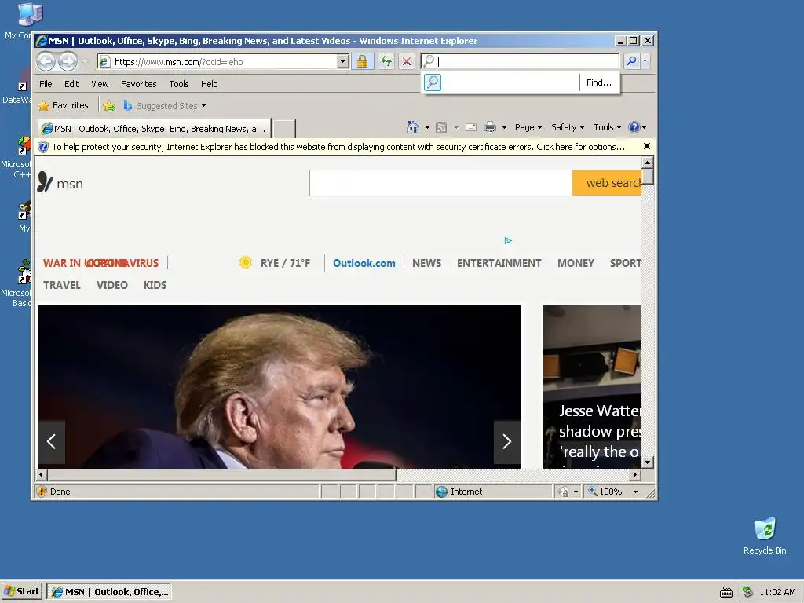
Task: Click the RYE / 71°F weather link
Action: 285,263
